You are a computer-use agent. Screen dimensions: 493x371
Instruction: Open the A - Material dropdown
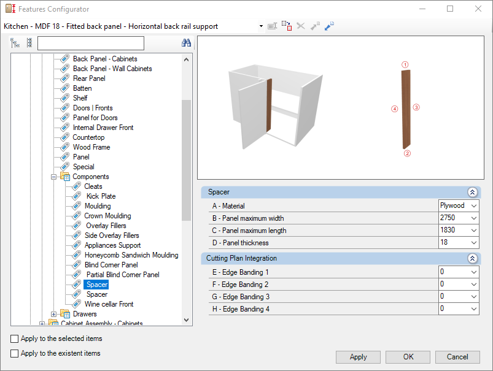pyautogui.click(x=474, y=206)
